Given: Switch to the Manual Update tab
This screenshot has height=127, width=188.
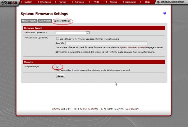Looking at the screenshot, I should [29, 21].
